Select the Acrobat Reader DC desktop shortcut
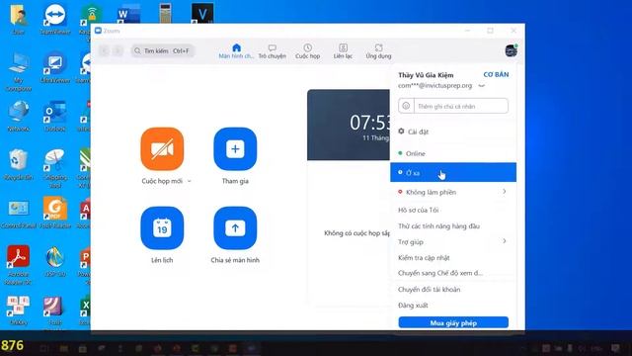This screenshot has width=632, height=356. tap(18, 264)
